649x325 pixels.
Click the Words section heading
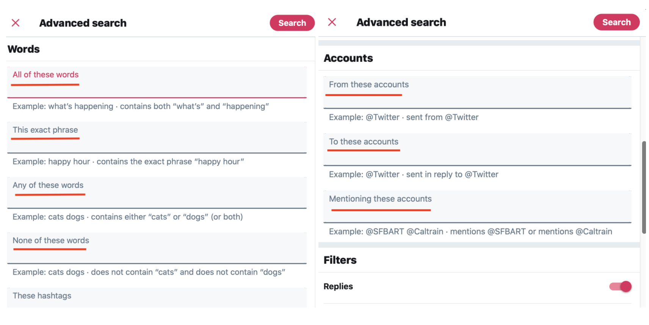click(24, 49)
